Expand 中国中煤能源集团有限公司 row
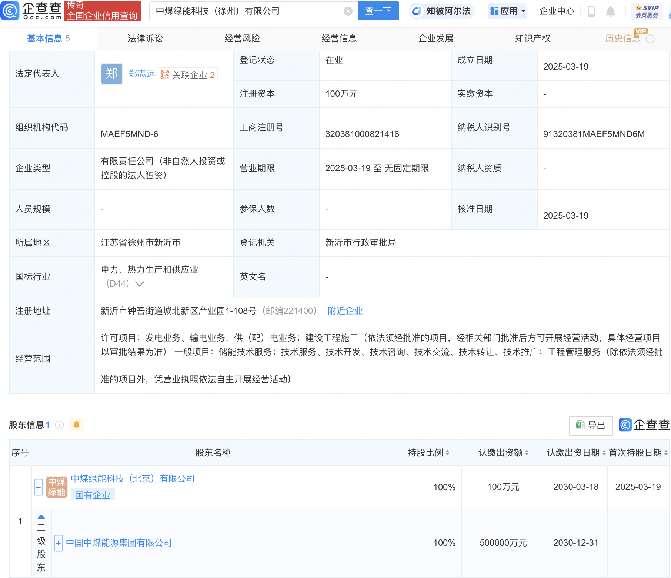 pos(59,543)
